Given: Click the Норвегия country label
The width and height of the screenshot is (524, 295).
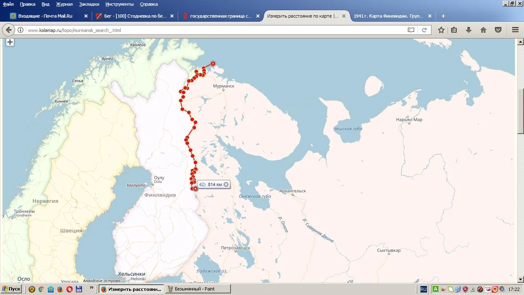Looking at the screenshot, I should [x=45, y=201].
